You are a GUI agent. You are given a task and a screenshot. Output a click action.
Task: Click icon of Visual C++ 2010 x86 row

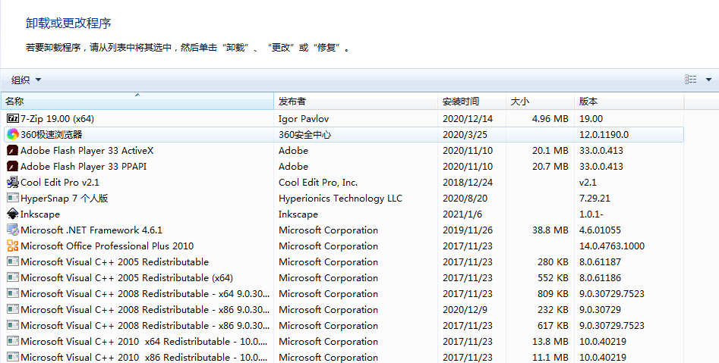(x=13, y=358)
